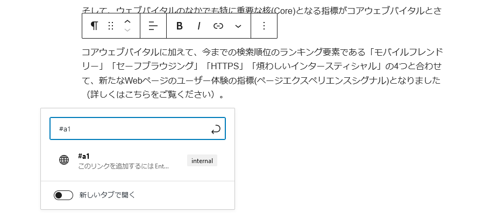Click the block drag handle icon
Image resolution: width=484 pixels, height=221 pixels.
[111, 26]
